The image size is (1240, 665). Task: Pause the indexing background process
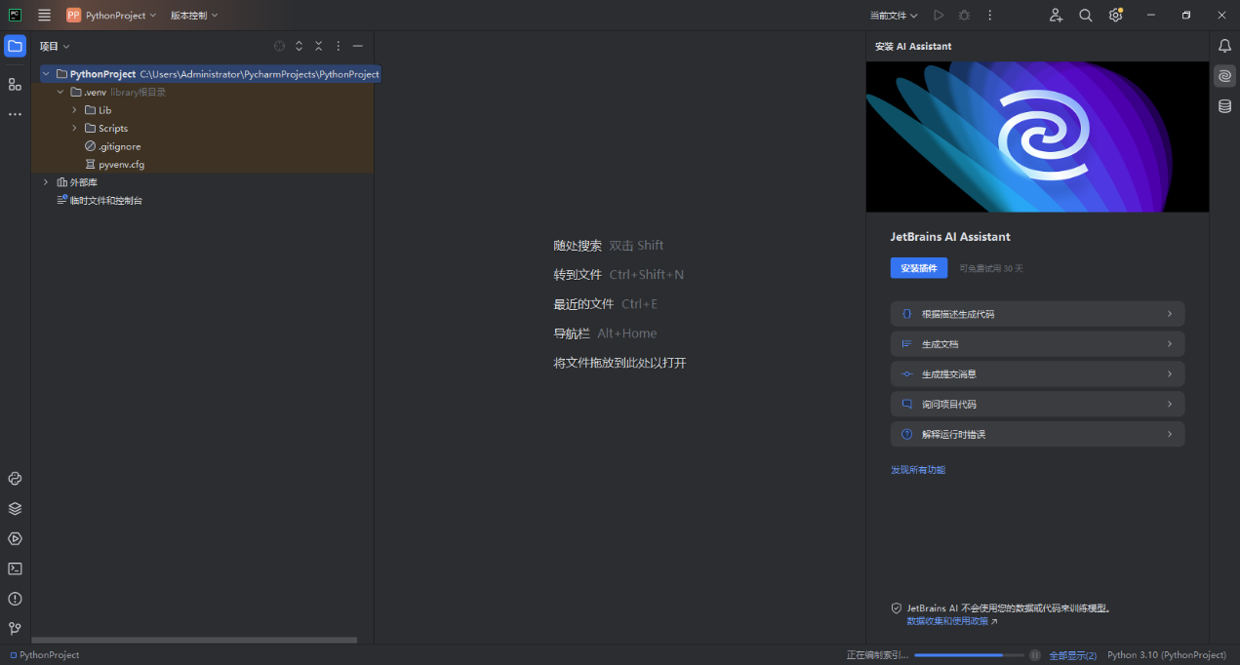click(1035, 655)
